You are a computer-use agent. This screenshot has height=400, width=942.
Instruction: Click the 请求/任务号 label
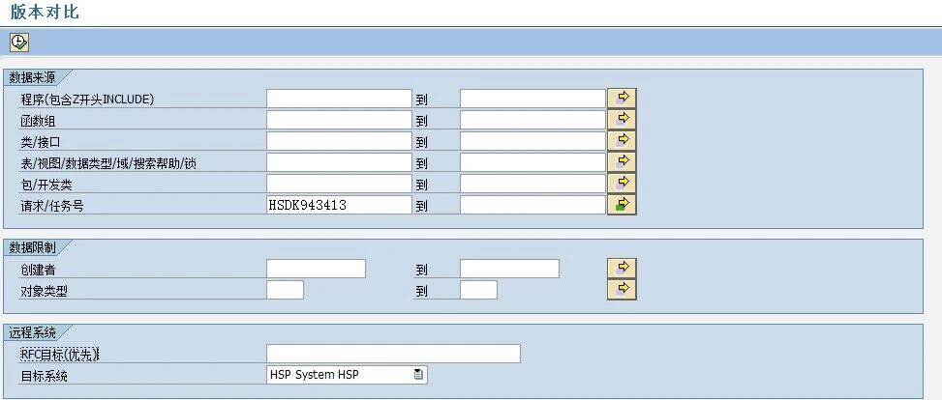pyautogui.click(x=51, y=207)
